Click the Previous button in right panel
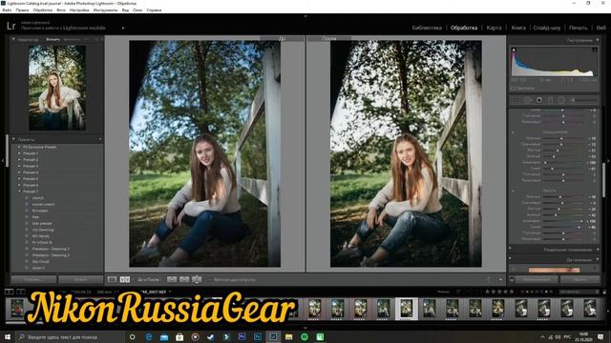The image size is (611, 343). (537, 279)
